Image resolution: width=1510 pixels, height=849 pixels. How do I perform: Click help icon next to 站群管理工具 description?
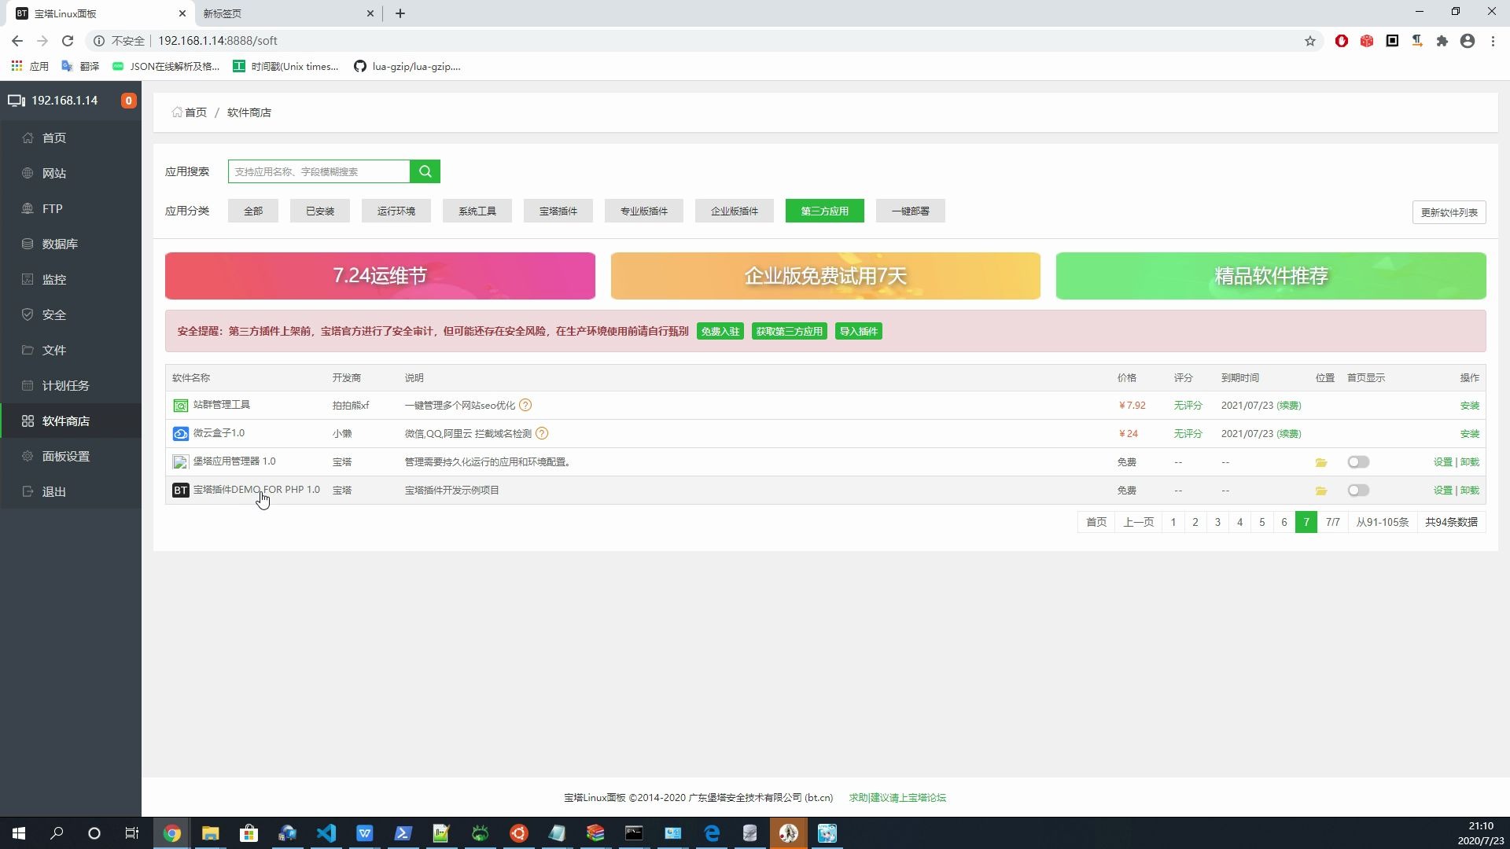pyautogui.click(x=526, y=406)
